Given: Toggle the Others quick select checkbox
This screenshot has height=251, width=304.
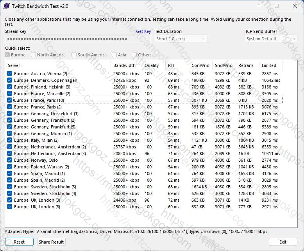Looking at the screenshot, I should (x=134, y=55).
